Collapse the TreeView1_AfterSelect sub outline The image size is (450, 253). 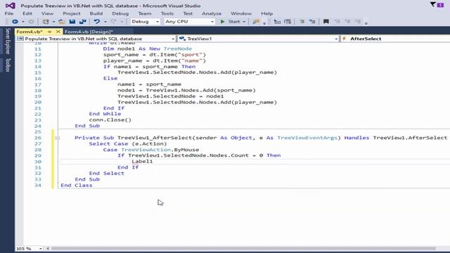[58, 138]
